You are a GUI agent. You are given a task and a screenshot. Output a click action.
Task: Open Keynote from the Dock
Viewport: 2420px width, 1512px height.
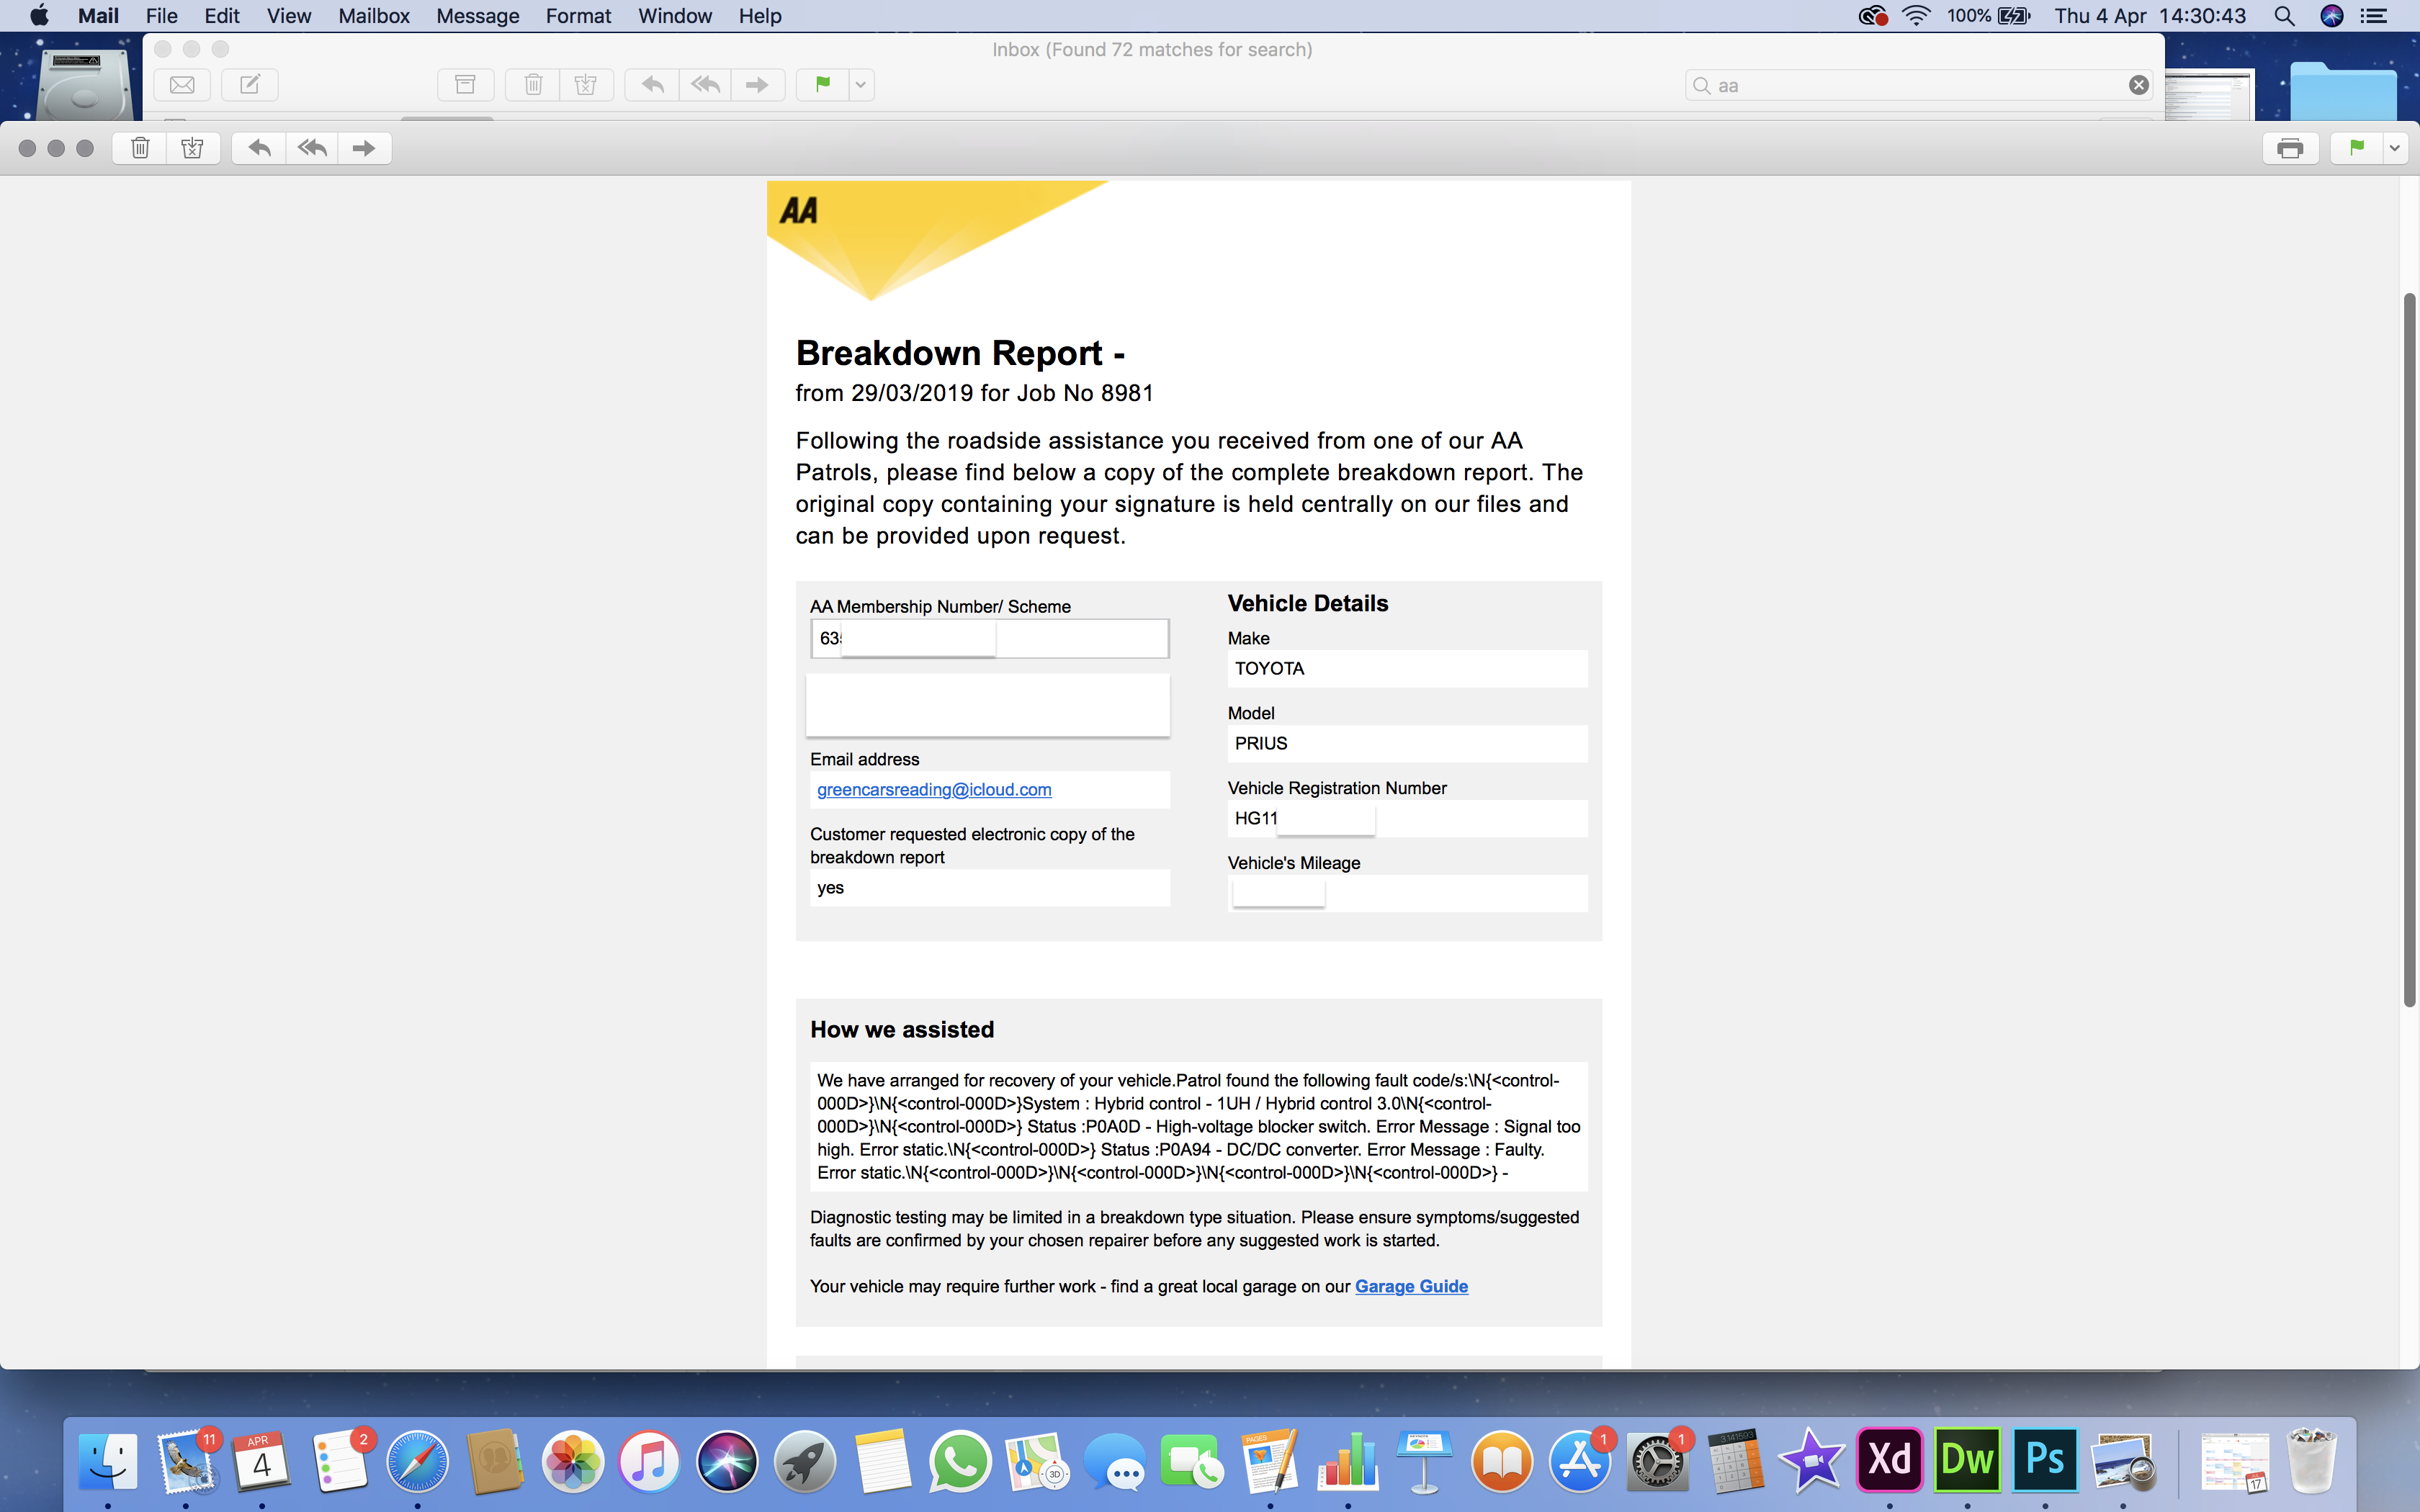pyautogui.click(x=1424, y=1461)
